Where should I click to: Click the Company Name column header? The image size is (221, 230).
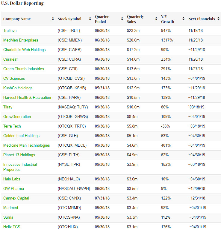tap(17, 19)
